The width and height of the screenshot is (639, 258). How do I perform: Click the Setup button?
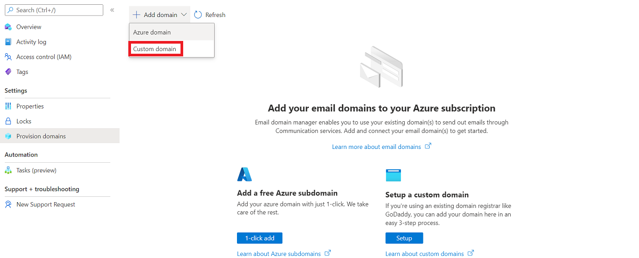coord(404,238)
